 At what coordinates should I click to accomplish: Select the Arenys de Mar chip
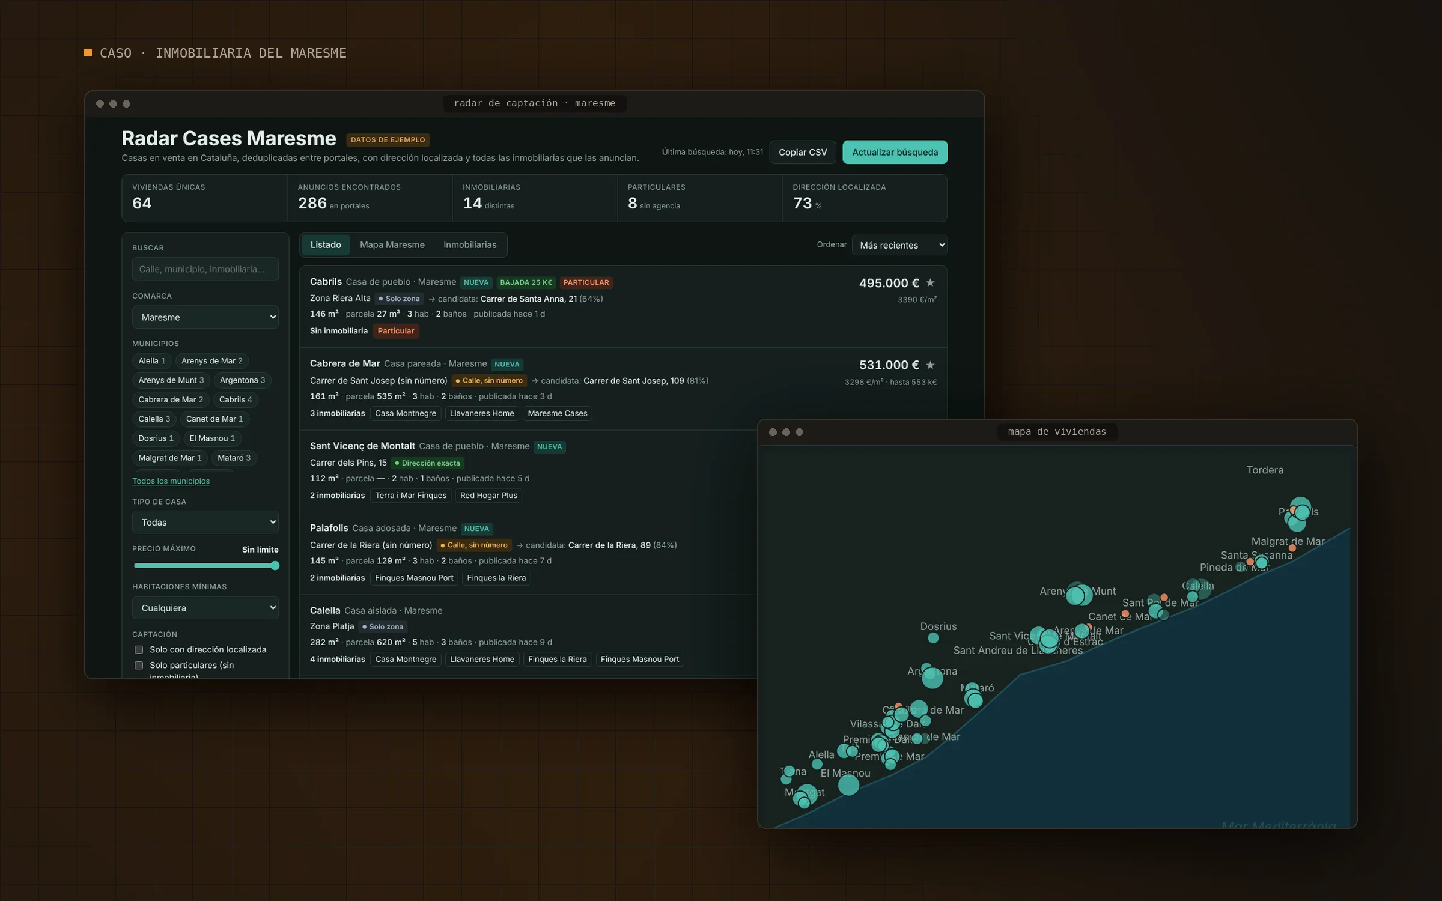pyautogui.click(x=211, y=360)
